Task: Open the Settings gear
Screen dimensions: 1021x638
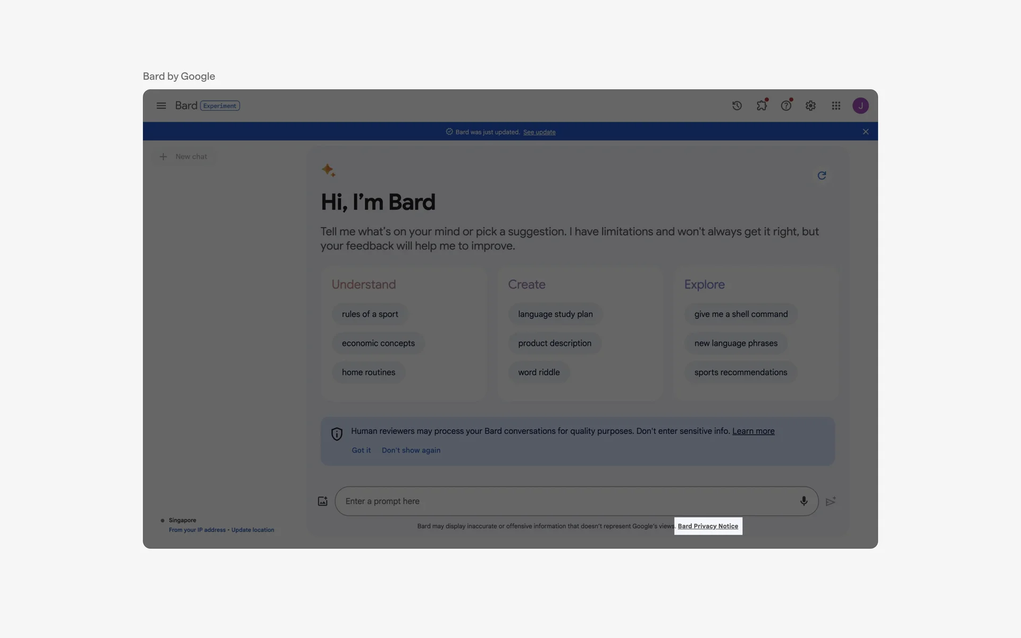Action: click(x=810, y=105)
